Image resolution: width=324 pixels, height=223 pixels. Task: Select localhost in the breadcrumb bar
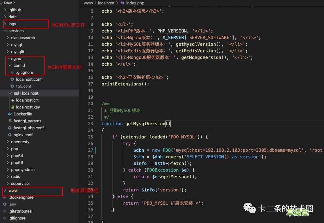coord(106,3)
